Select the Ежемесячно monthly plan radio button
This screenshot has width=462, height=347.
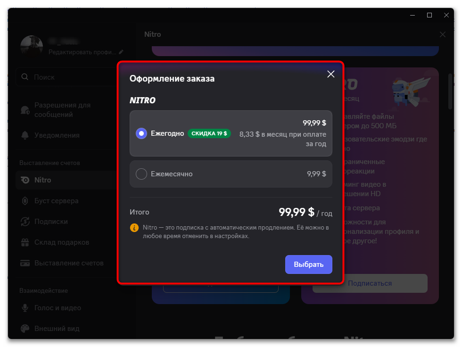[x=141, y=174]
